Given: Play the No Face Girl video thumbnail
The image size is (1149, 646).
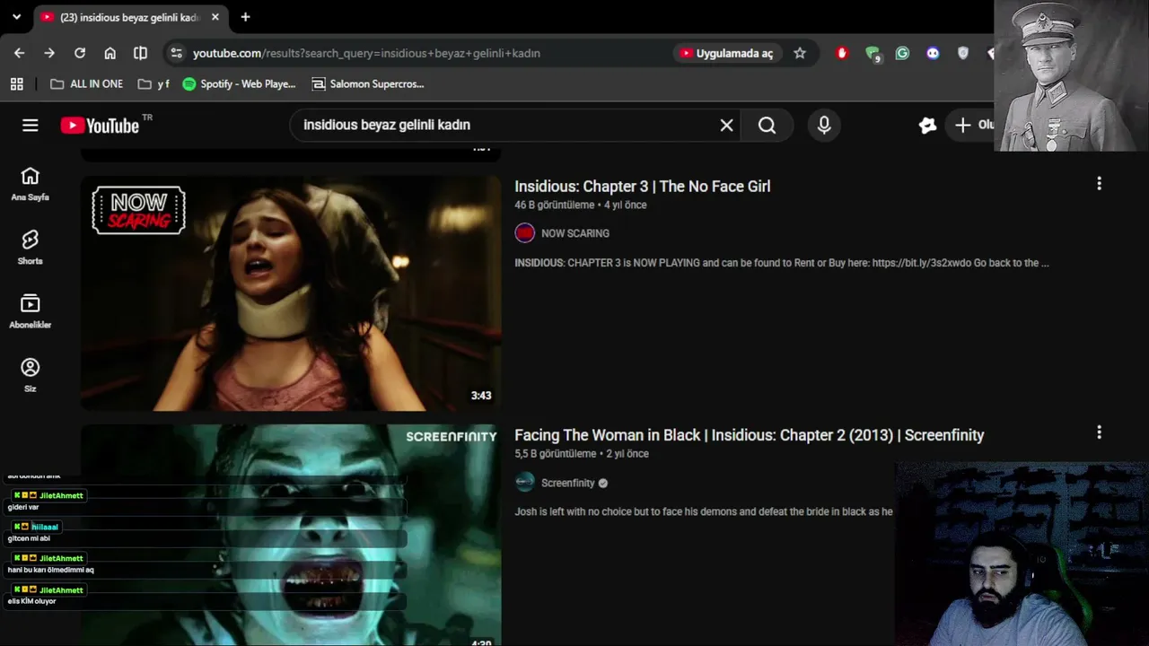Looking at the screenshot, I should pyautogui.click(x=291, y=292).
